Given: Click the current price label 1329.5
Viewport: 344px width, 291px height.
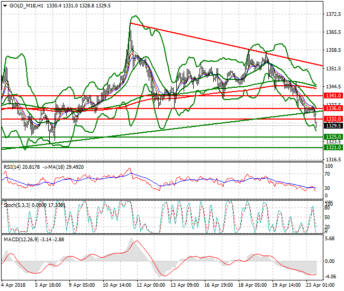Looking at the screenshot, I should click(x=333, y=125).
